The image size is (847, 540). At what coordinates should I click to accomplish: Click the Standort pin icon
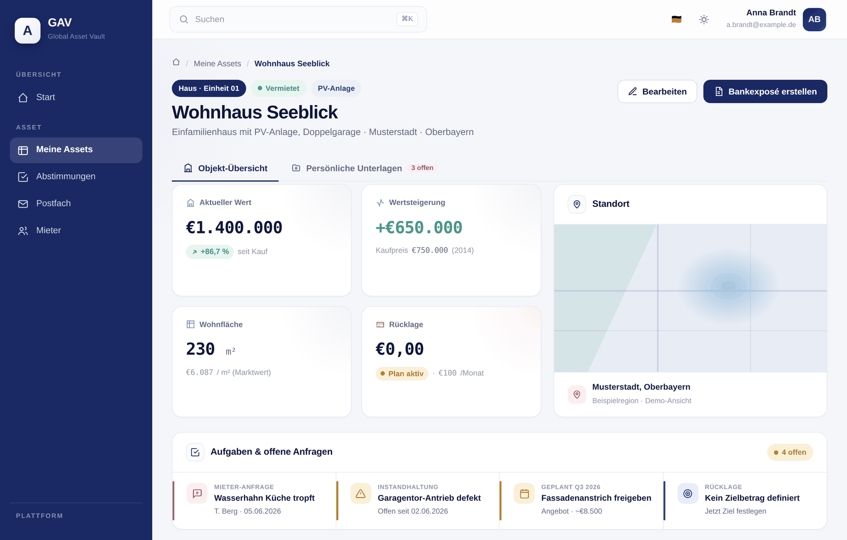577,204
